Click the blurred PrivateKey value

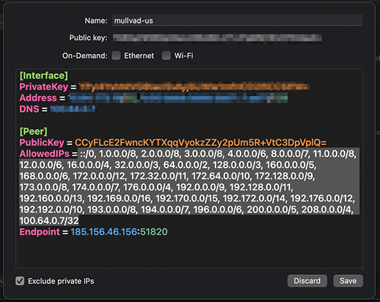[194, 87]
